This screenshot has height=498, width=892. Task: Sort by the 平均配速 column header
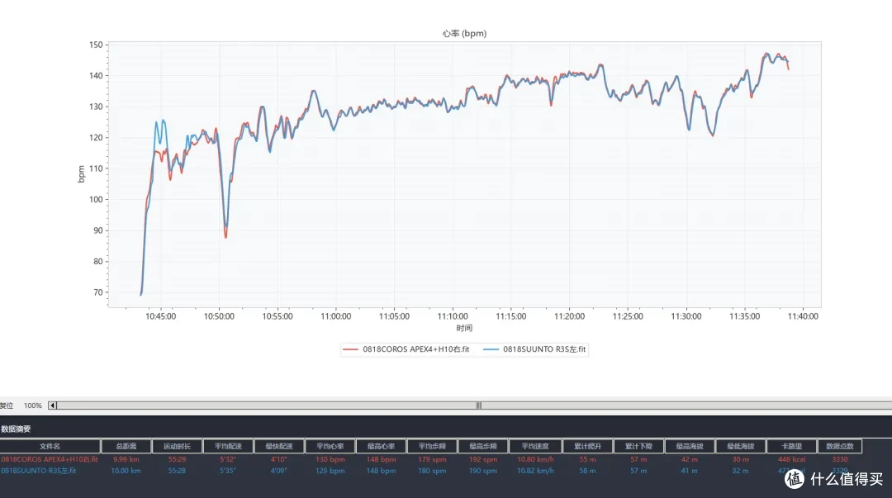[228, 446]
